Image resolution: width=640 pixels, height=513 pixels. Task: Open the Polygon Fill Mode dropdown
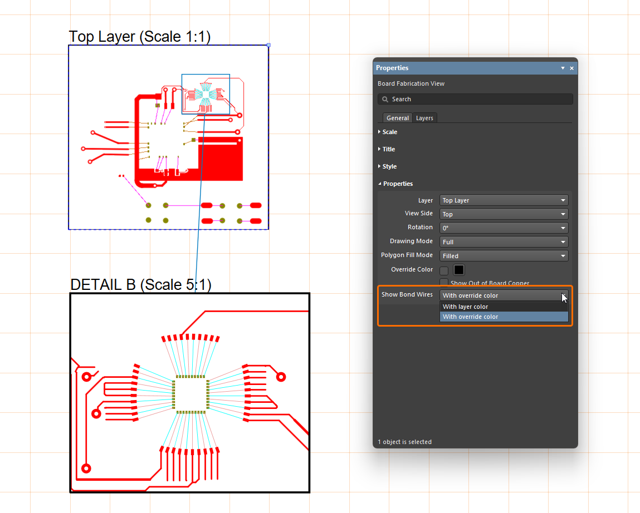(504, 256)
